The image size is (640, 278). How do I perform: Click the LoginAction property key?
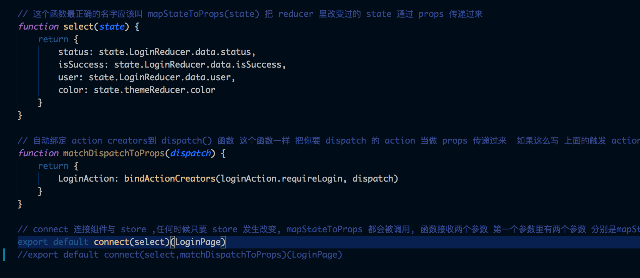(86, 179)
